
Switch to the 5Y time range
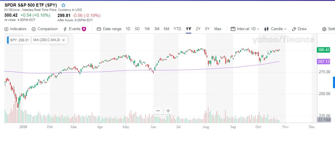[207, 29]
